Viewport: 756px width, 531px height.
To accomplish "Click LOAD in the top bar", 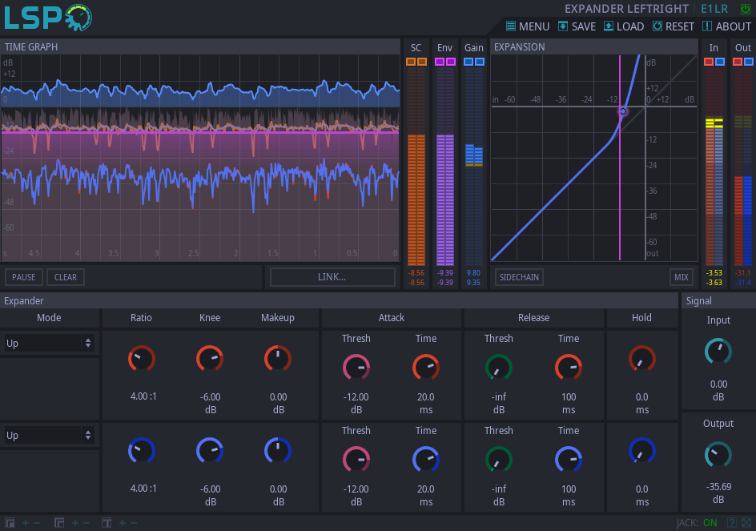I will 624,26.
